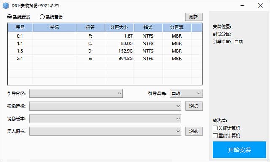Click the 分区表 column header
270x162 pixels.
(x=177, y=27)
